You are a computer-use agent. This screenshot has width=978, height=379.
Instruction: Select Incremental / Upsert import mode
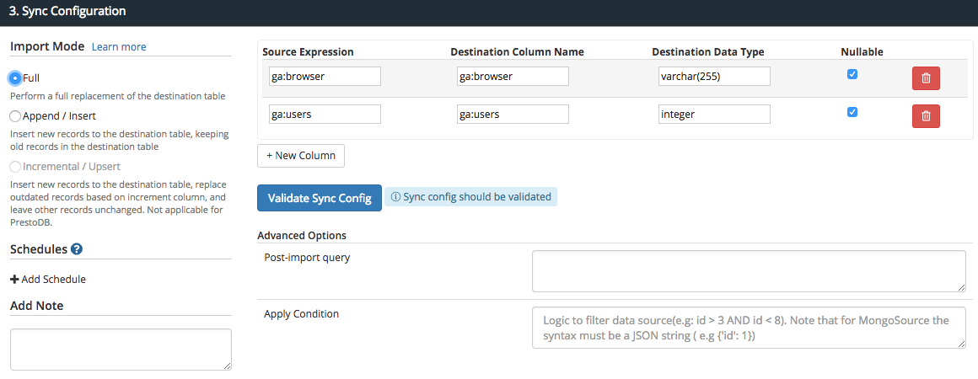point(15,167)
